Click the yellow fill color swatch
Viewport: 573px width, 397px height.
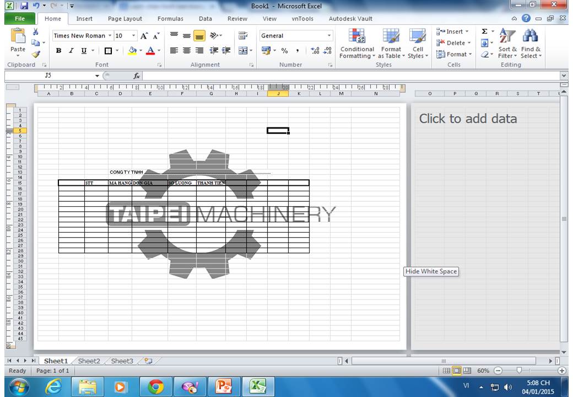coord(132,51)
